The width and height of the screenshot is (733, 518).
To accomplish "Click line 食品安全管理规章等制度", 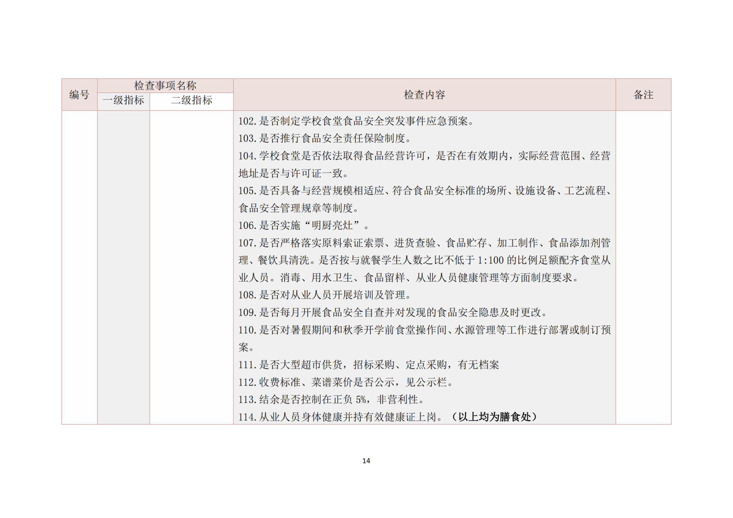I will coord(299,208).
